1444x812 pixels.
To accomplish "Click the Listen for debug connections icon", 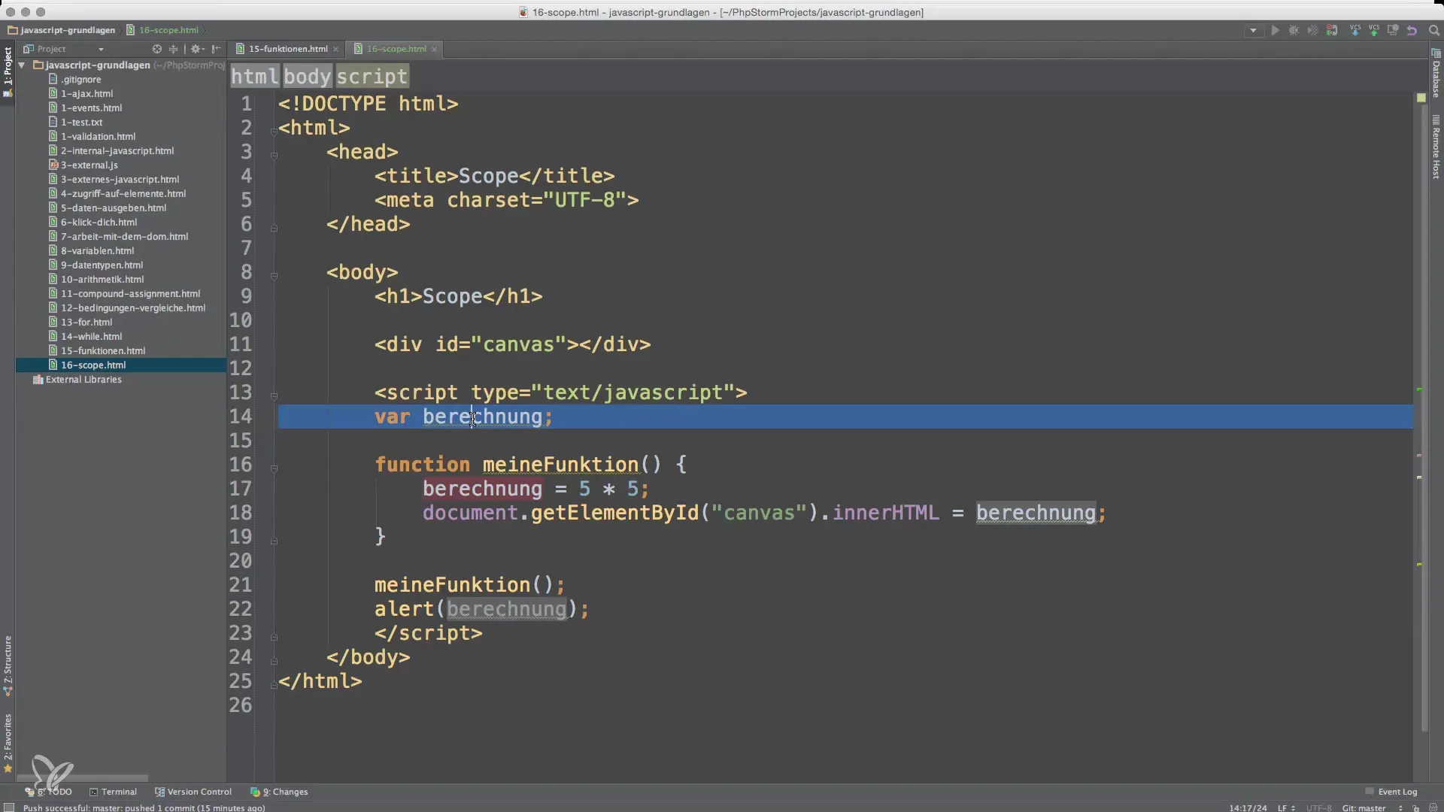I will click(1332, 31).
